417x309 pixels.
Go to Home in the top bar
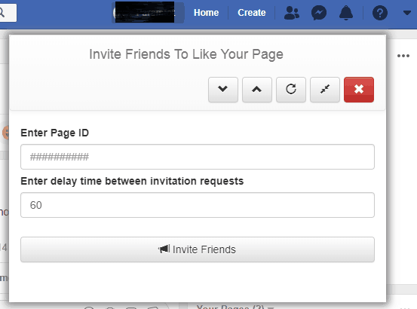pos(206,13)
